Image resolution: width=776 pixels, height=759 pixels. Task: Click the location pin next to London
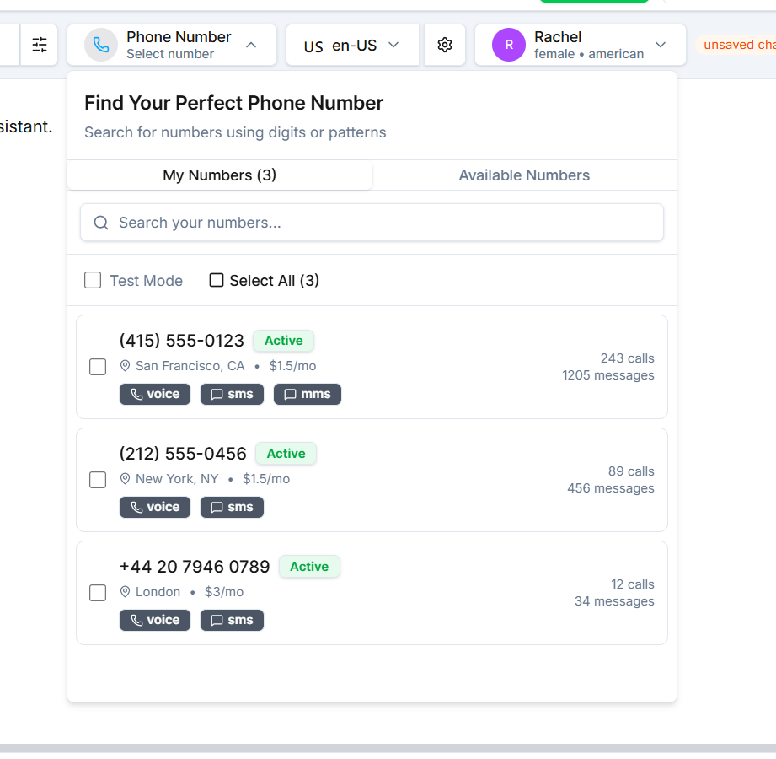[126, 592]
